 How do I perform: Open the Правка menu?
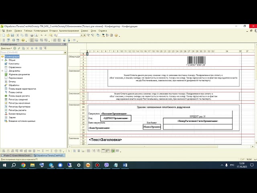click(18, 31)
